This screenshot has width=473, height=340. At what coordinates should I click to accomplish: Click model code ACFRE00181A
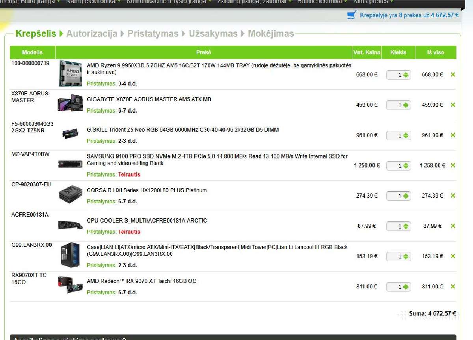click(30, 215)
